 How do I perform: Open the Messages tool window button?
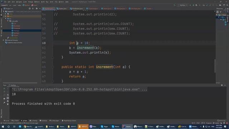click(x=54, y=121)
